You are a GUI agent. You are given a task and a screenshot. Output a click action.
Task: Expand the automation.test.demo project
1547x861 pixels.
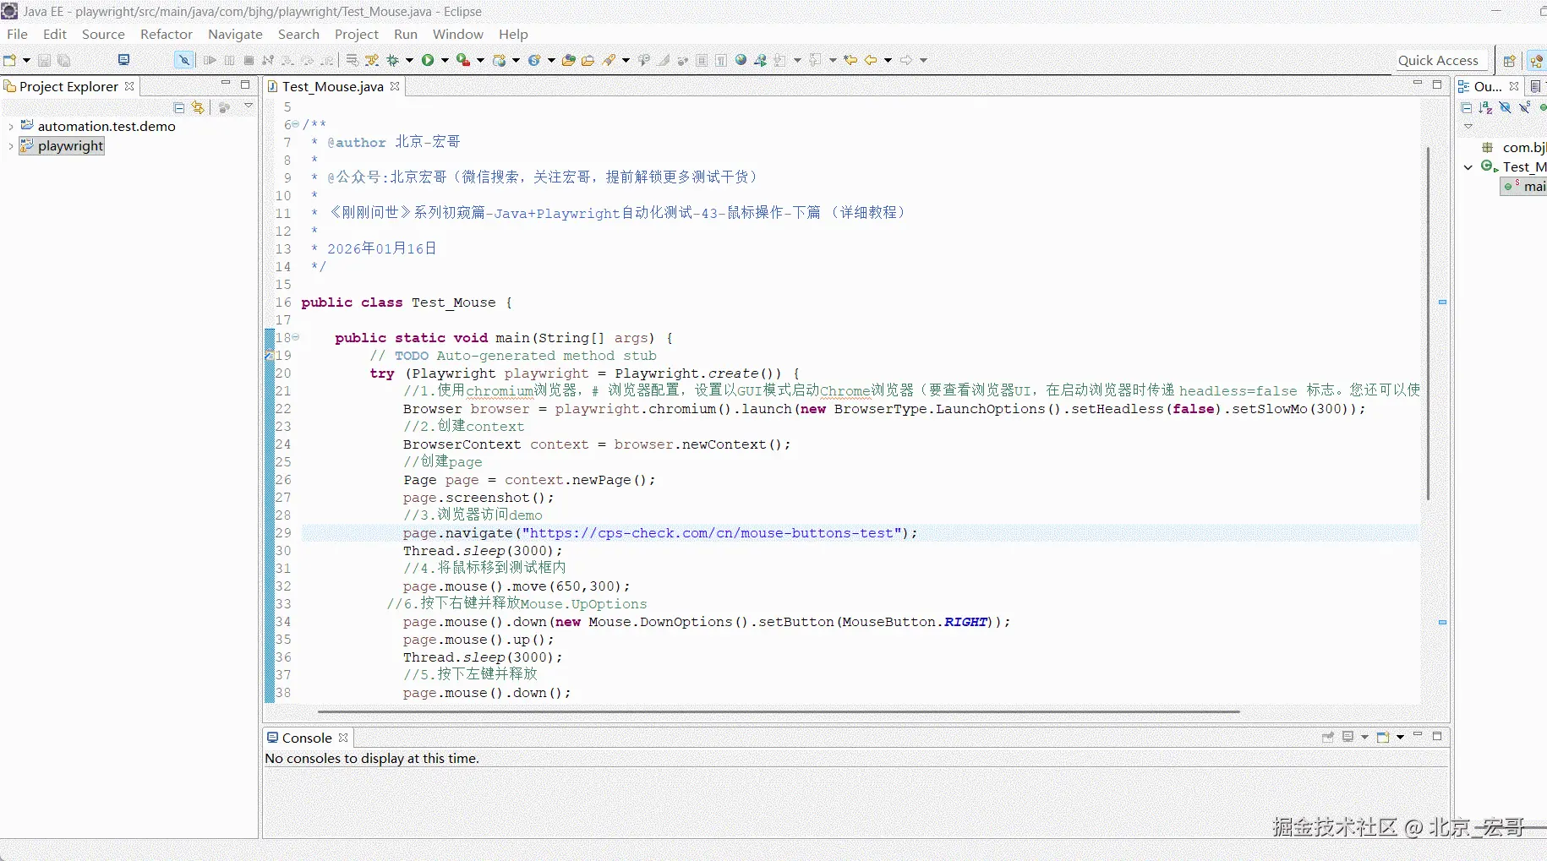[10, 127]
